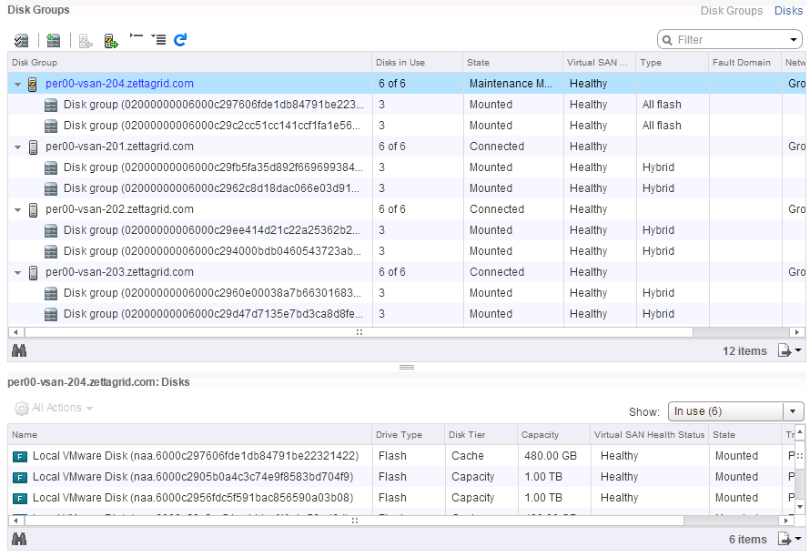The height and width of the screenshot is (557, 810).
Task: Click disk group icon for 6000c29d47d7135e7bd3ca8d8fe
Action: [x=51, y=314]
